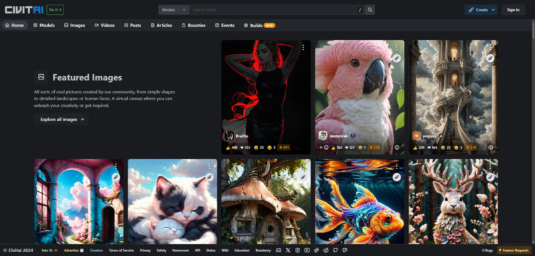
Task: Open the X (Twitter) footer icon
Action: pyautogui.click(x=288, y=250)
